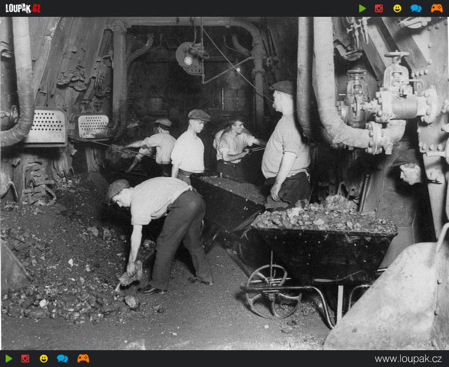Screen dimensions: 449x367
Task: Click the orange gamepad icon at top
Action: pos(437,8)
